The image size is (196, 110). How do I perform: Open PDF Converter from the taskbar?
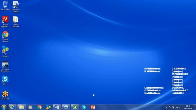48,107
